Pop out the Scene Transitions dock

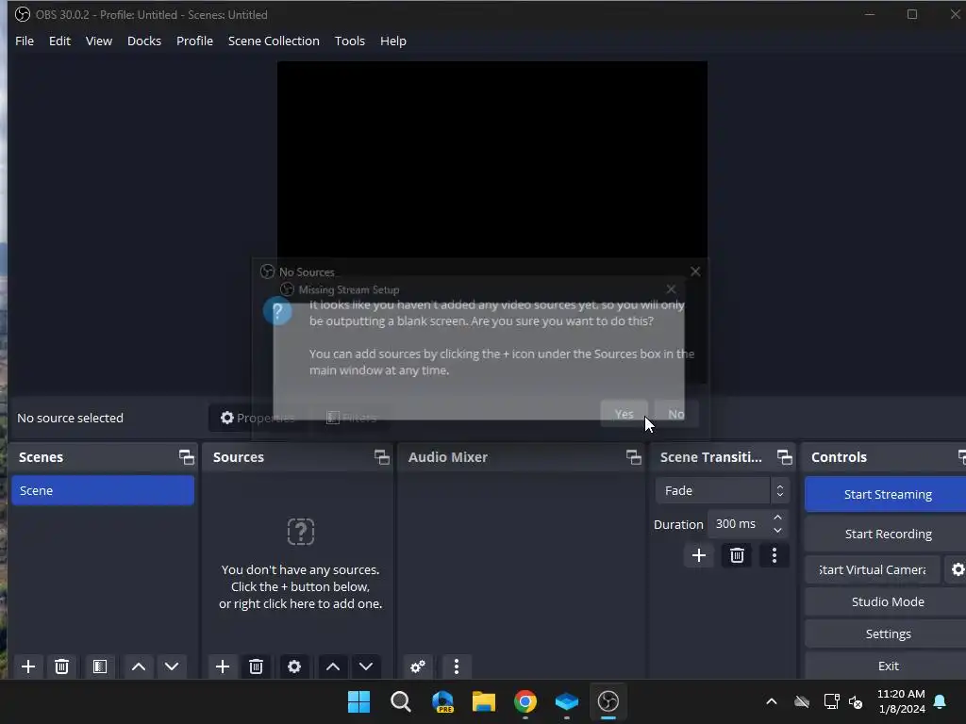tap(784, 457)
